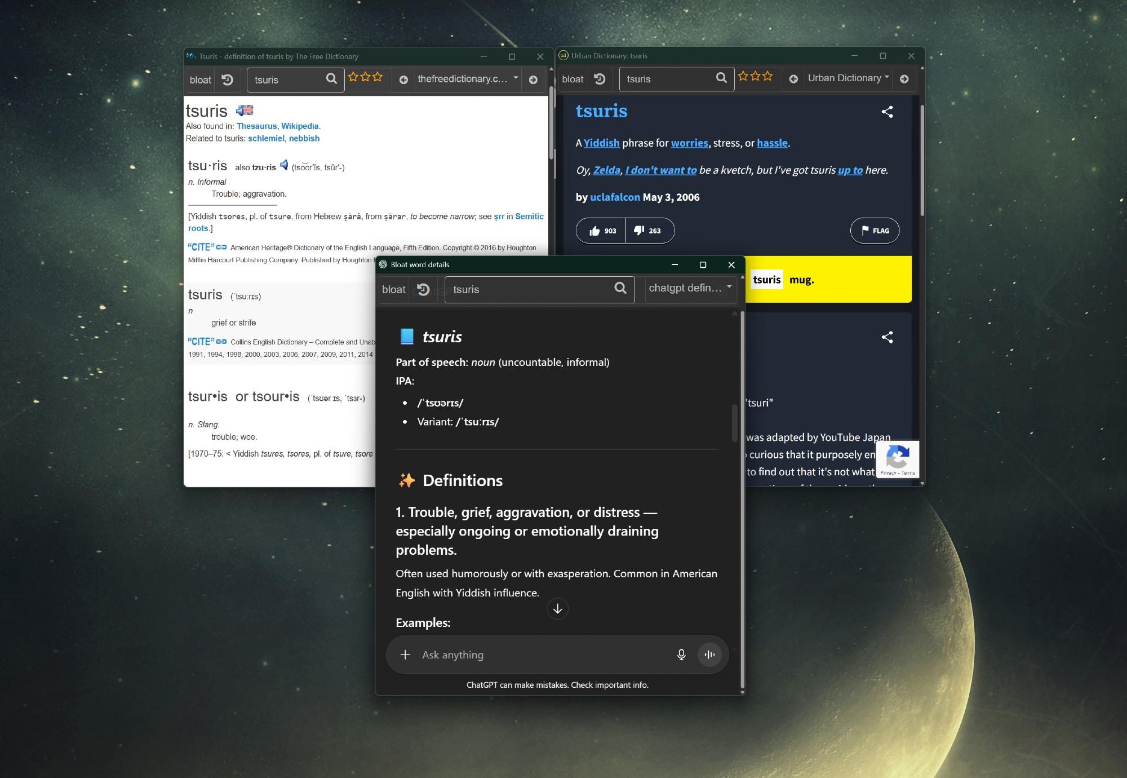
Task: Open Urban Dictionary source dropdown
Action: 848,78
